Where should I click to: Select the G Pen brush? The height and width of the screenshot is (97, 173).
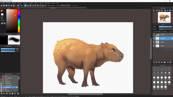[9, 80]
